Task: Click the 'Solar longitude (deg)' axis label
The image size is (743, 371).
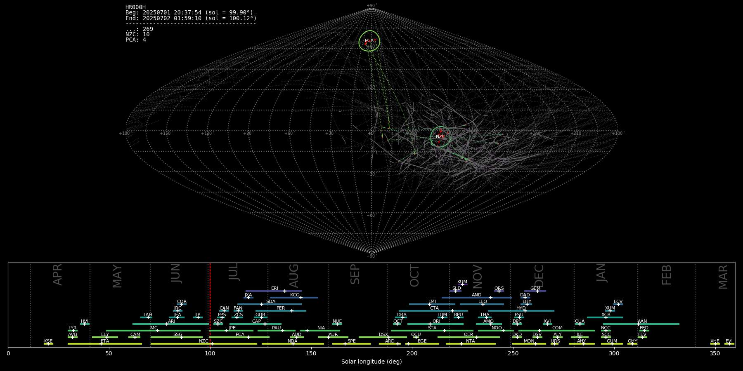Action: (371, 362)
